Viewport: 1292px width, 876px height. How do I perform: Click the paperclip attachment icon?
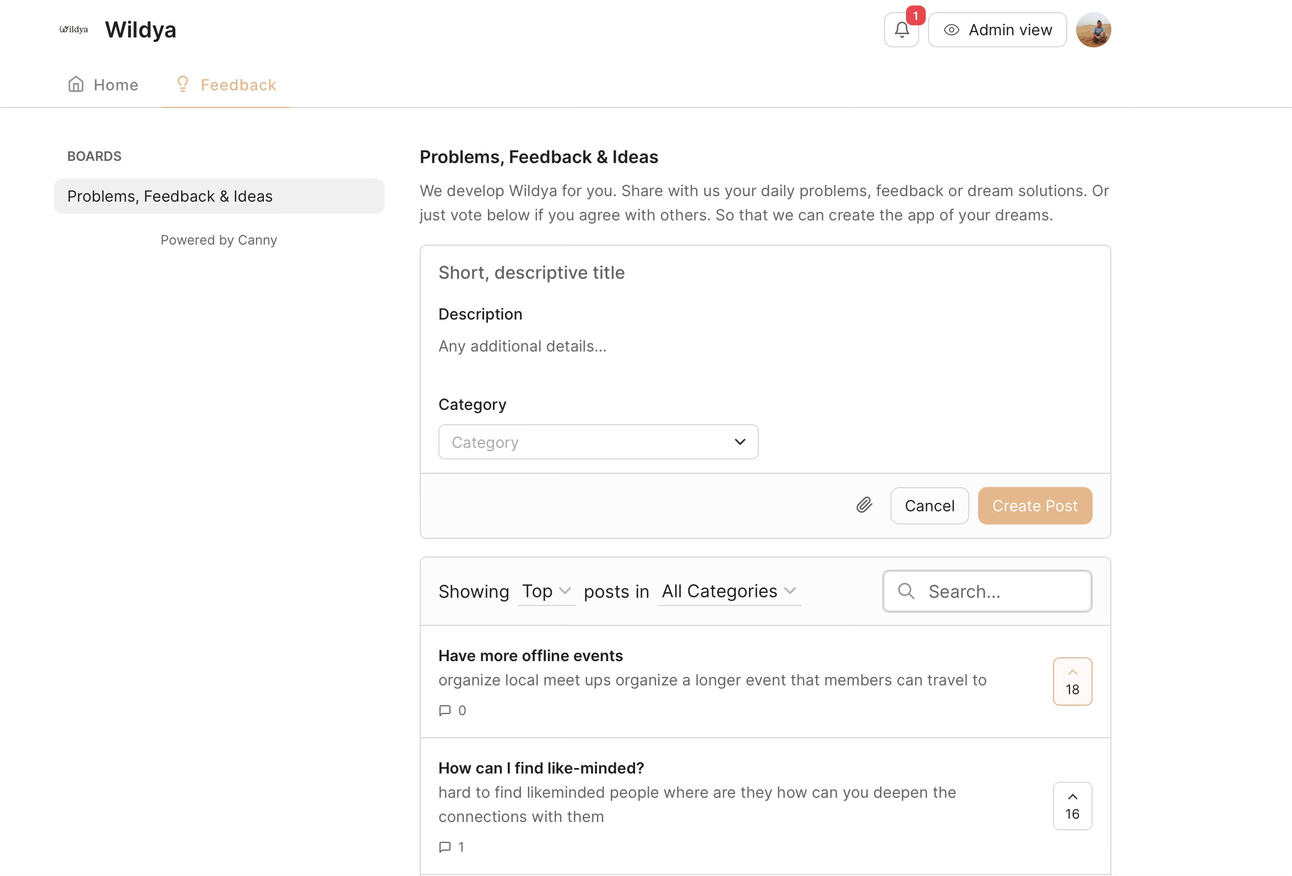864,505
